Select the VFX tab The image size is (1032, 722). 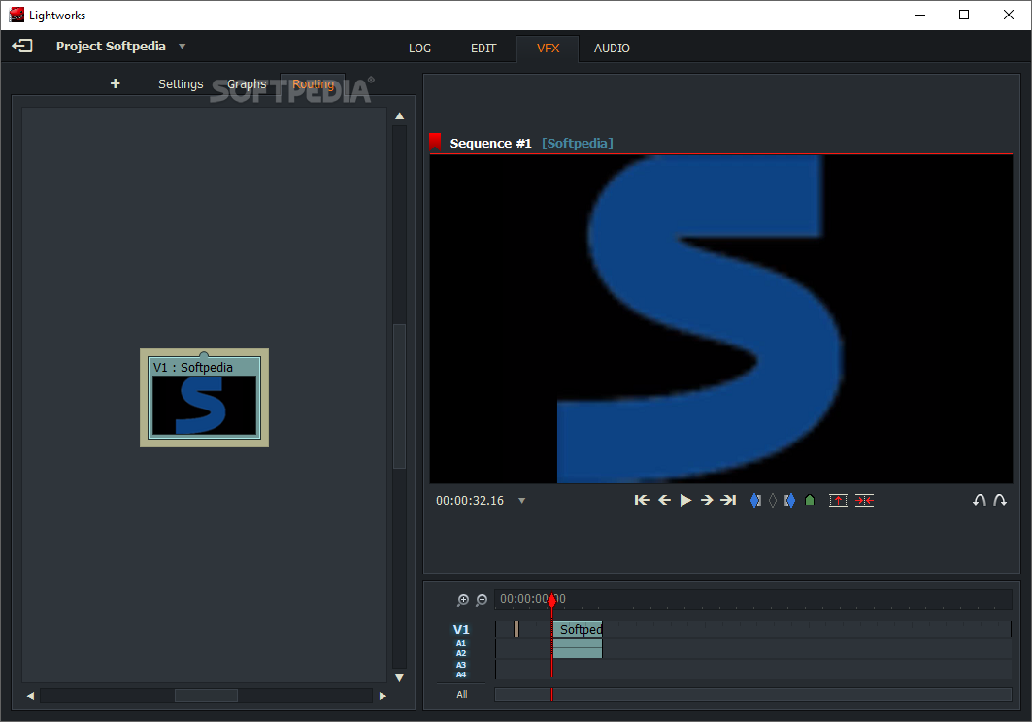tap(548, 49)
